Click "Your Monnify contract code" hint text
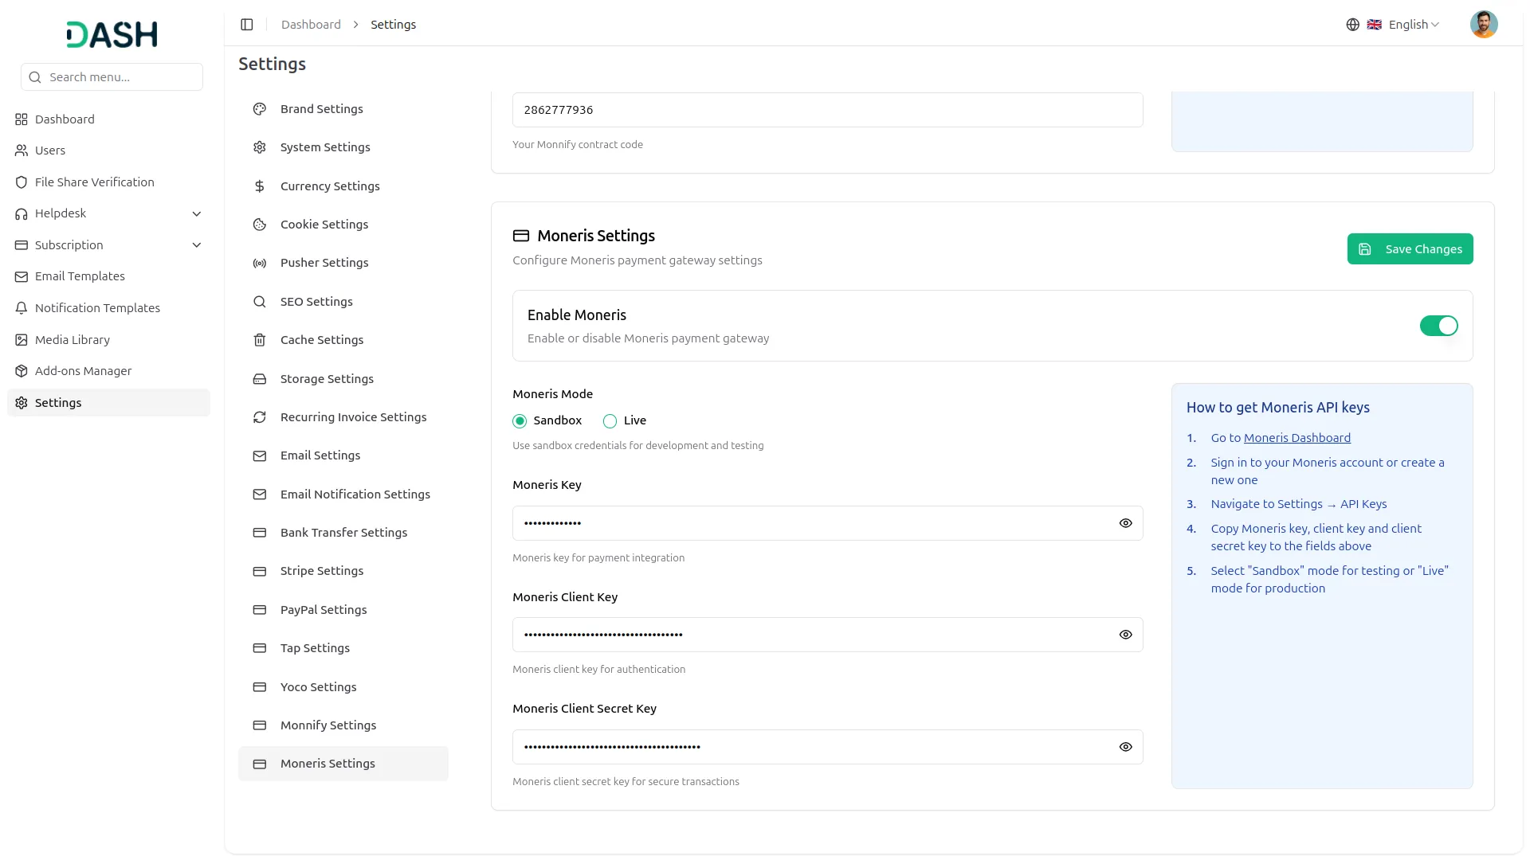1530x860 pixels. [577, 145]
